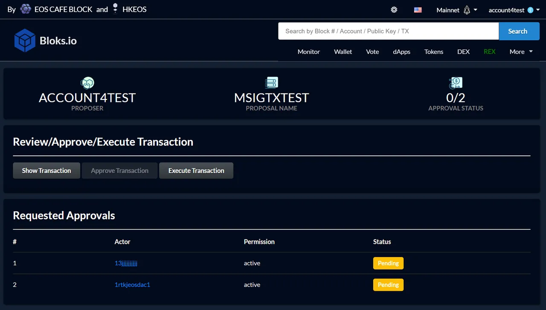The width and height of the screenshot is (546, 310).
Task: Click the EOS Cafe Block logo icon
Action: pyautogui.click(x=26, y=9)
